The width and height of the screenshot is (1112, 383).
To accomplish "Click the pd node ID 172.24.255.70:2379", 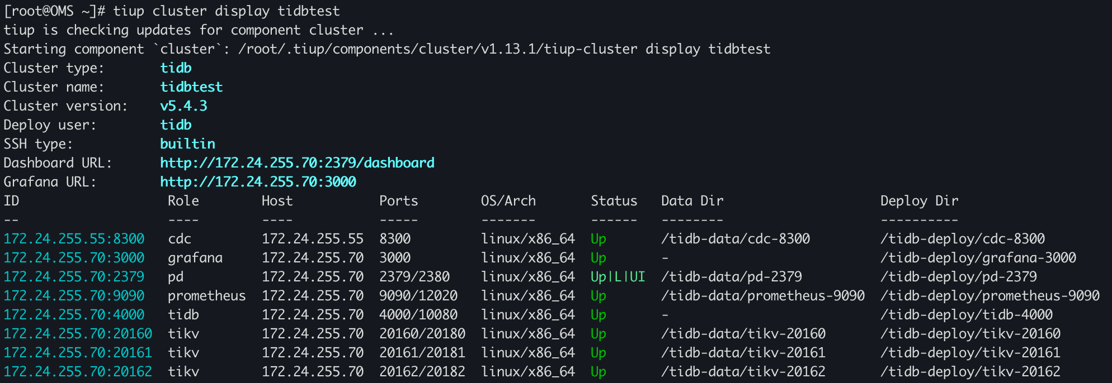I will tap(74, 277).
